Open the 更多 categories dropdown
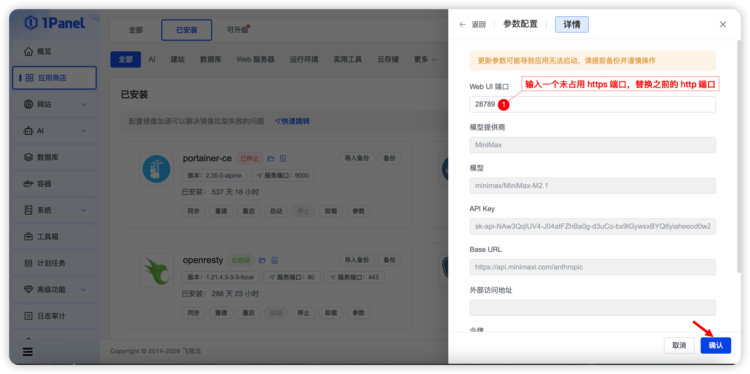Viewport: 750px width, 374px height. point(425,59)
